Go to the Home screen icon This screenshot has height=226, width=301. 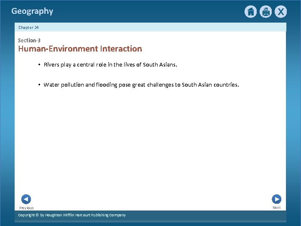(250, 12)
